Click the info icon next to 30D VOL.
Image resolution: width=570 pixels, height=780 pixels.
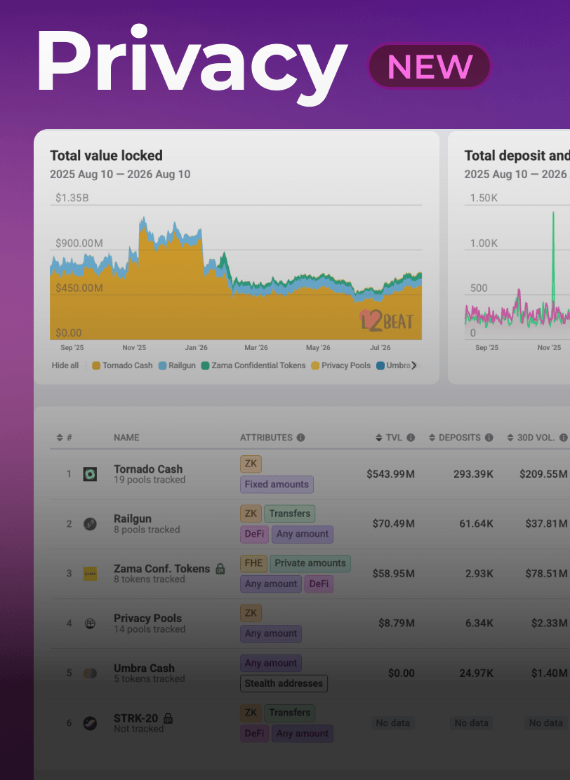563,437
